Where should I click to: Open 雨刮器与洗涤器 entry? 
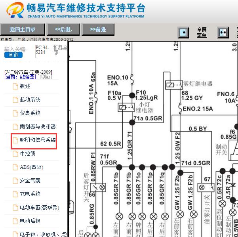coord(38,126)
